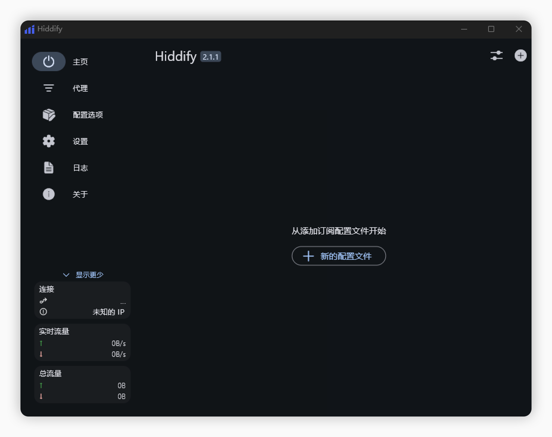Click the 实时流量 statistics card
This screenshot has height=437, width=552.
pos(82,342)
